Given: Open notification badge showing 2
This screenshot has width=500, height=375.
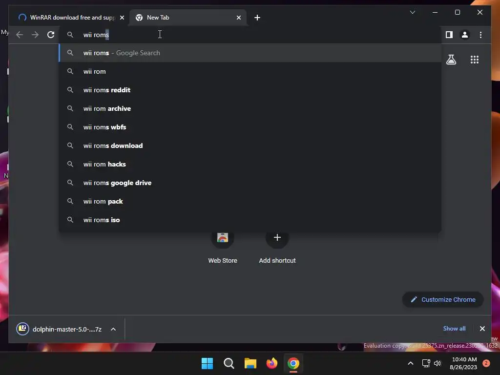Looking at the screenshot, I should coord(486,363).
